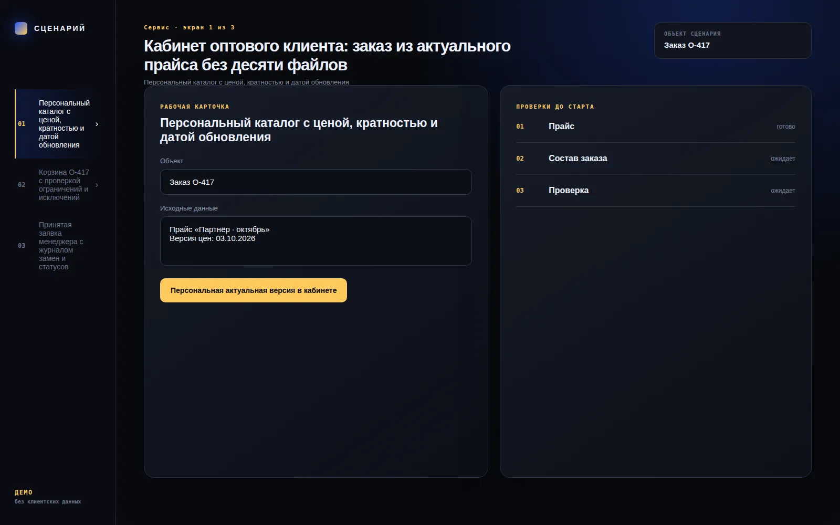840x525 pixels.
Task: Click the готово status of Прайс
Action: click(x=786, y=127)
